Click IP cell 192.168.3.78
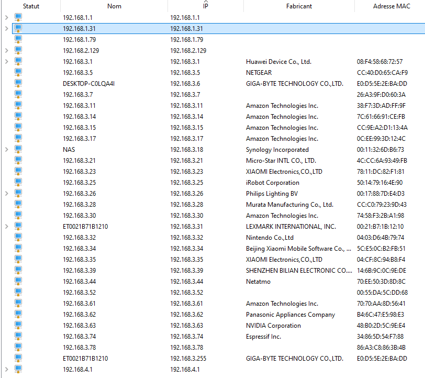425x378 pixels. pos(186,347)
